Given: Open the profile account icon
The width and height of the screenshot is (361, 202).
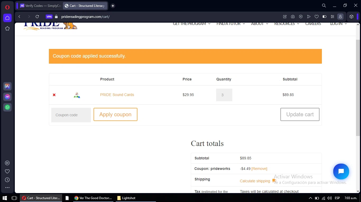Looking at the screenshot, I should click(340, 17).
